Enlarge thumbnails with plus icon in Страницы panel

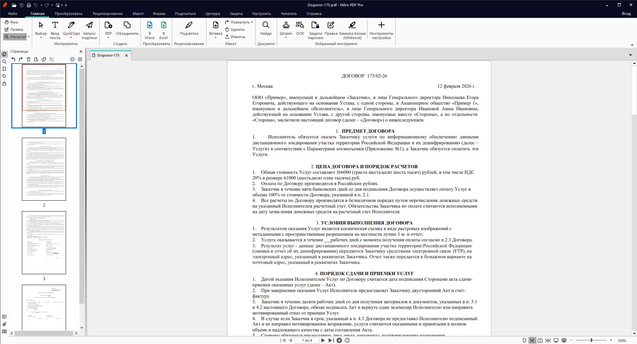point(80,59)
